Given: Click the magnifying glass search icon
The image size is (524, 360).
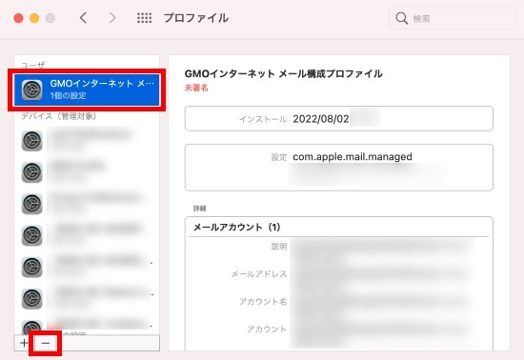Looking at the screenshot, I should [401, 18].
